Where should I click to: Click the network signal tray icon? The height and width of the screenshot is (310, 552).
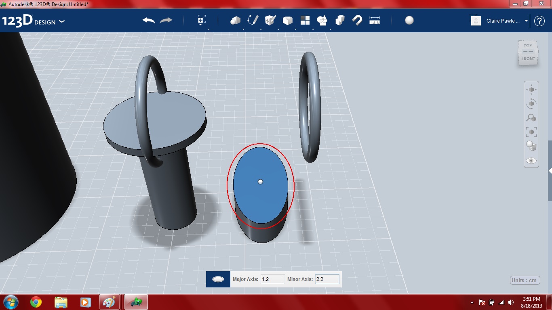[501, 302]
